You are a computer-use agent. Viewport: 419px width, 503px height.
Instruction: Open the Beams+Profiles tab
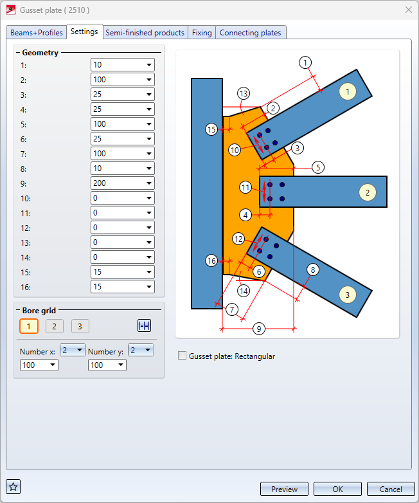(37, 33)
